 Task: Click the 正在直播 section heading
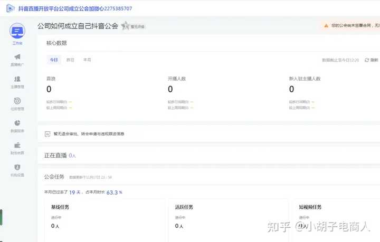[x=55, y=156]
